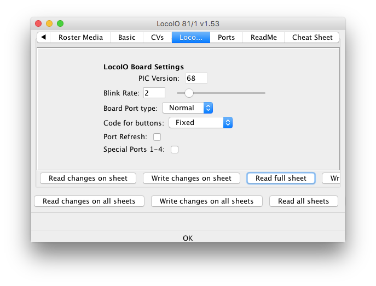The width and height of the screenshot is (376, 286).
Task: Click the Read full sheet button
Action: pyautogui.click(x=281, y=178)
